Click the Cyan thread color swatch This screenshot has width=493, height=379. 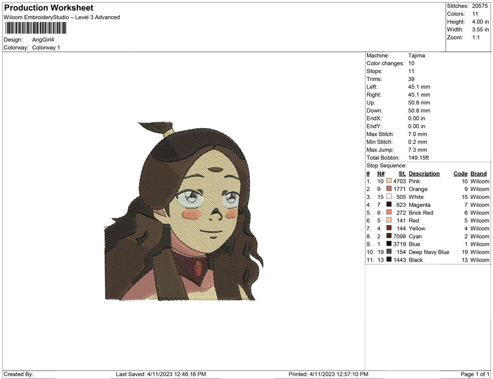tap(389, 236)
